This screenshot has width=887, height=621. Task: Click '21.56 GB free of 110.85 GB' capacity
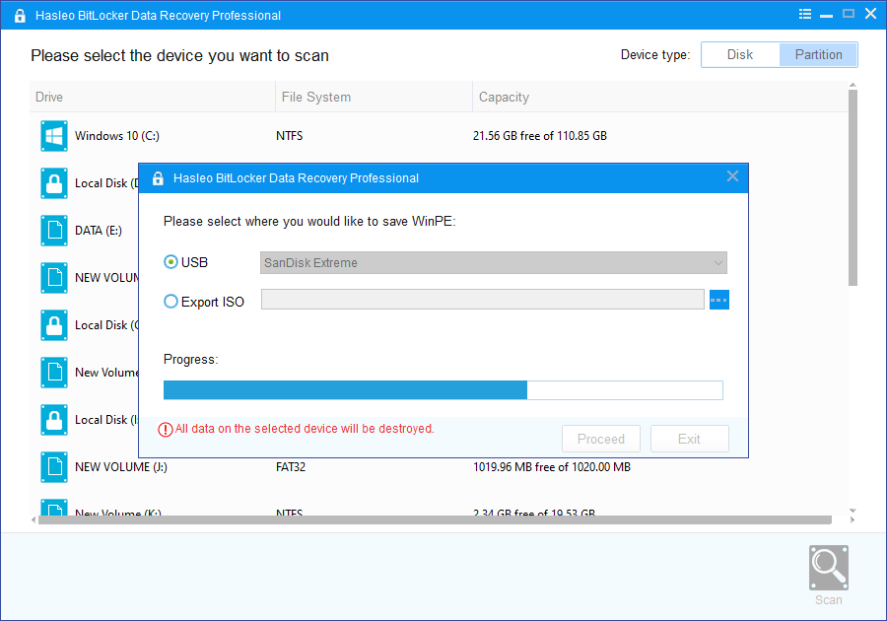pos(540,136)
